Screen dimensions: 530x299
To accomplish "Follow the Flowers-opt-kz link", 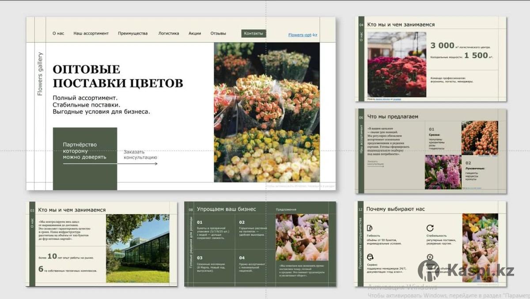I will pos(303,35).
